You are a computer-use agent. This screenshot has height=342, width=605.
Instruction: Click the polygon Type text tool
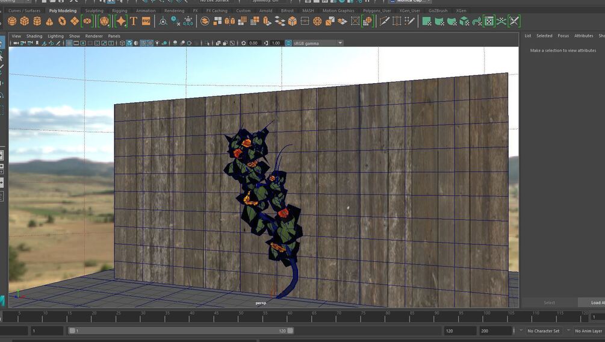[134, 21]
